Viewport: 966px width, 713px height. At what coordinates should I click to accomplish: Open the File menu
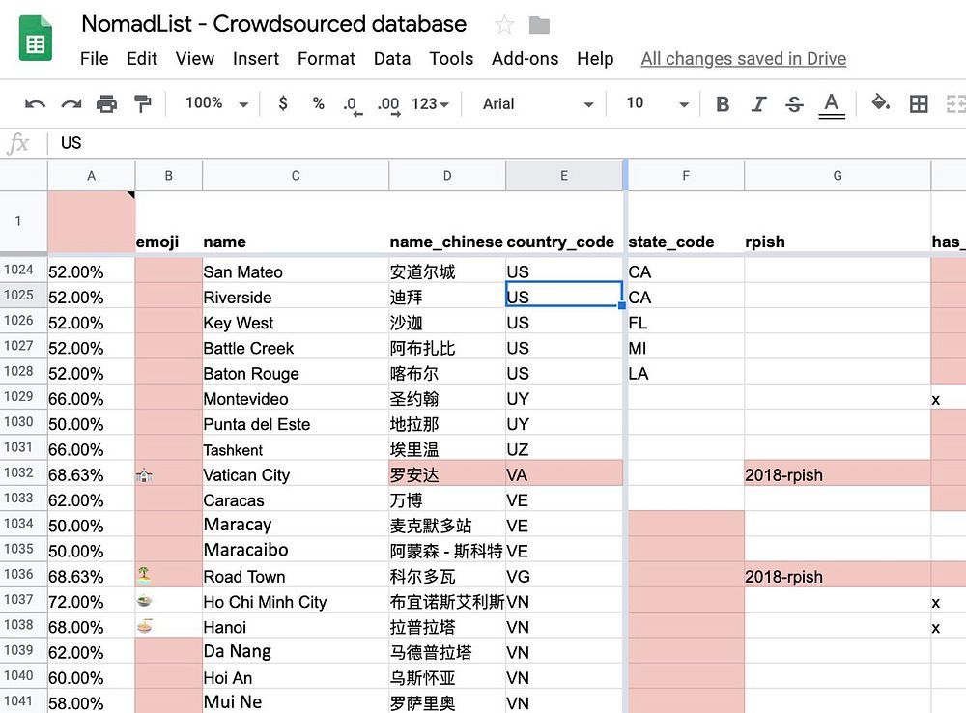[95, 59]
